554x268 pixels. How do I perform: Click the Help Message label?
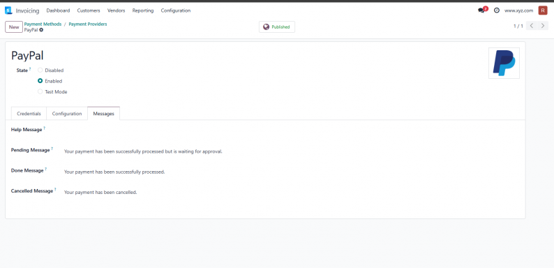[x=27, y=130]
